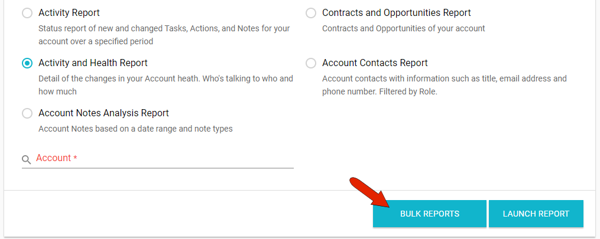Image resolution: width=600 pixels, height=239 pixels.
Task: Choose the Activity and Health Report radio button
Action: point(27,63)
